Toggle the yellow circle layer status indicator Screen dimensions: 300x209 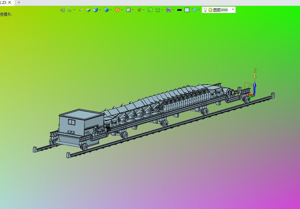click(211, 10)
